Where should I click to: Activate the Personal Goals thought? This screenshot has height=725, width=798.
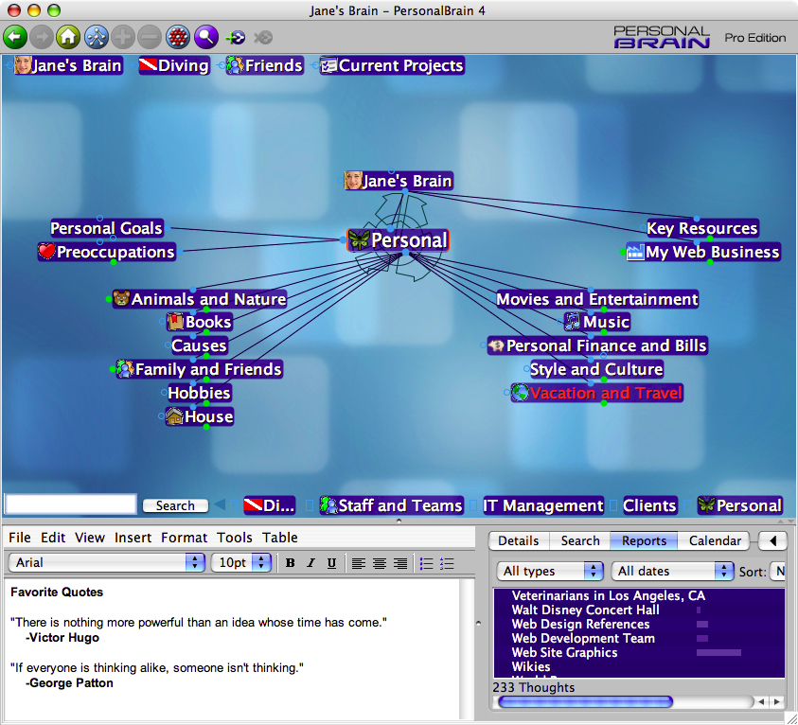pos(106,228)
